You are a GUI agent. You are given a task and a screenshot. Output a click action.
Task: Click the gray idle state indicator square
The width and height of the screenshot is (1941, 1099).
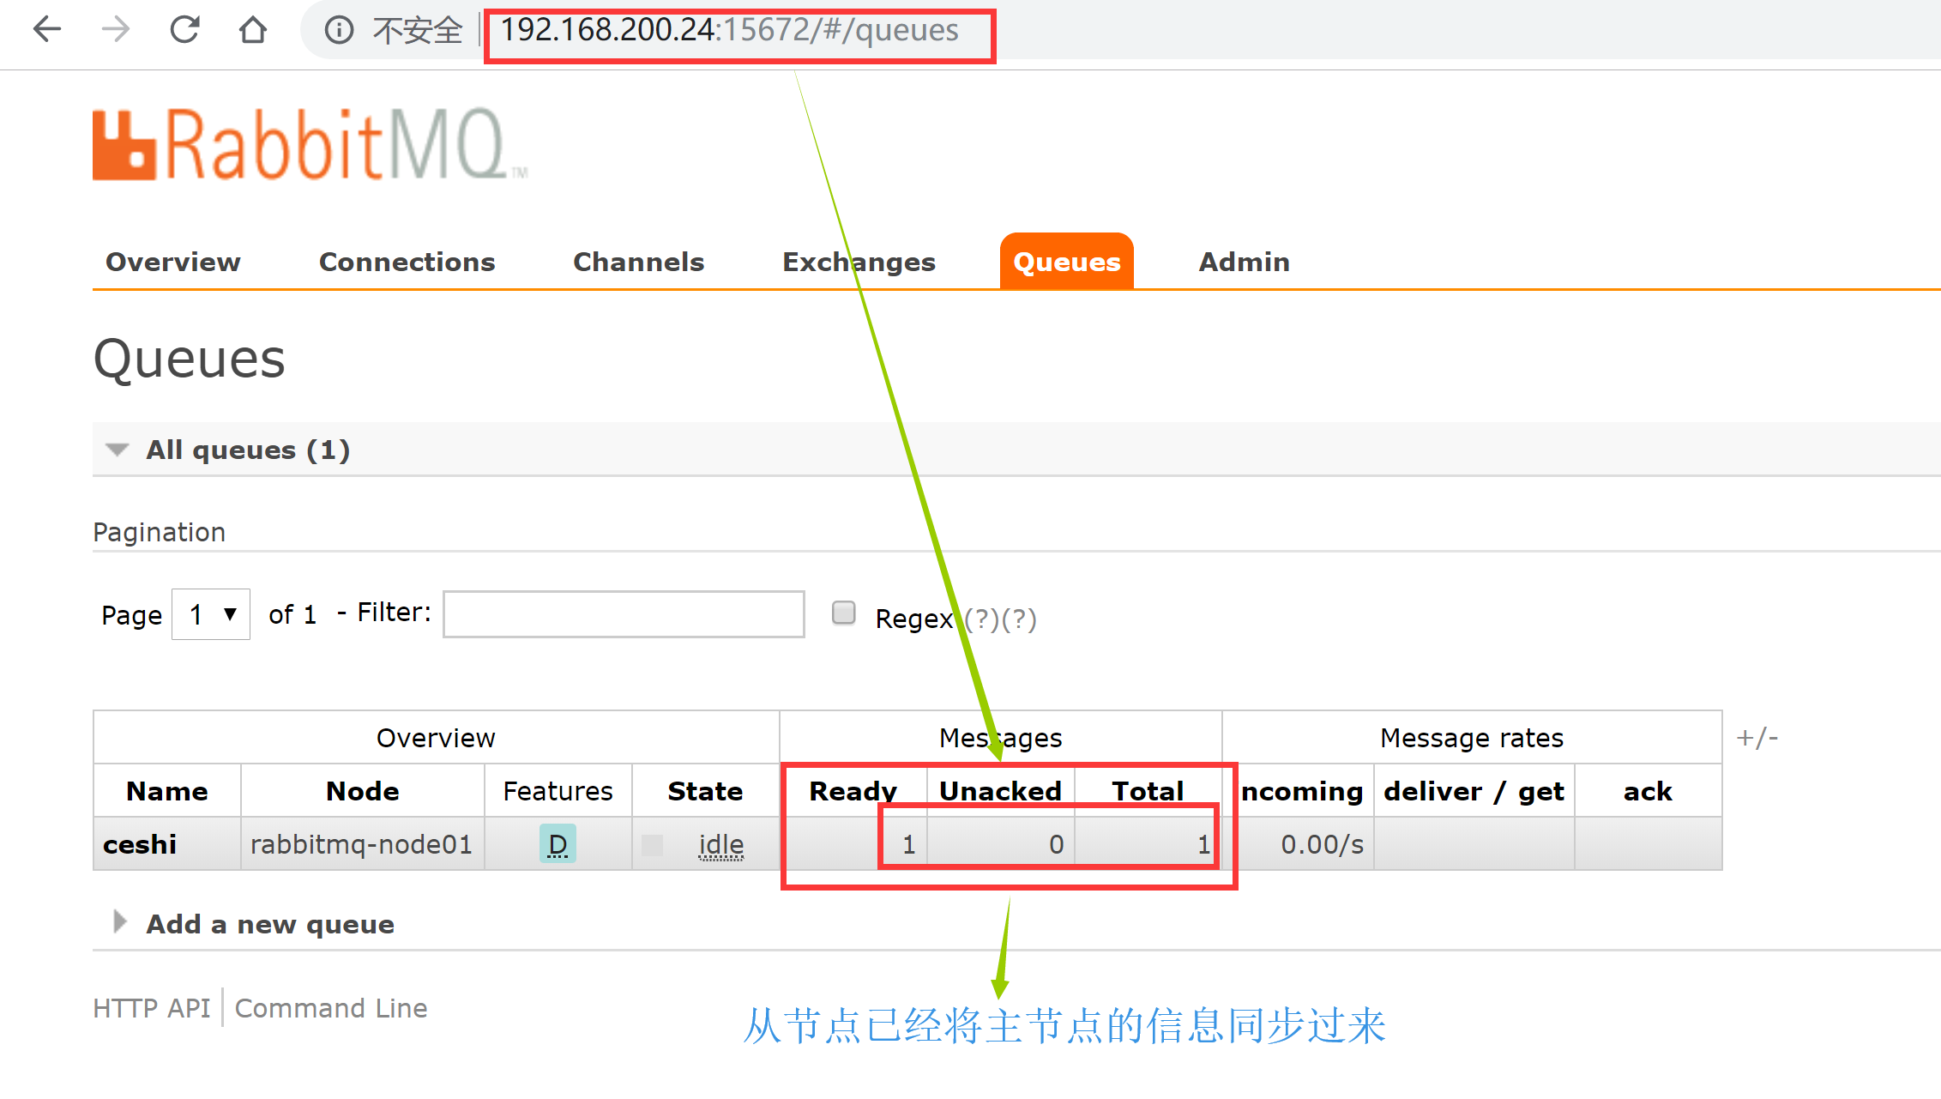click(653, 845)
